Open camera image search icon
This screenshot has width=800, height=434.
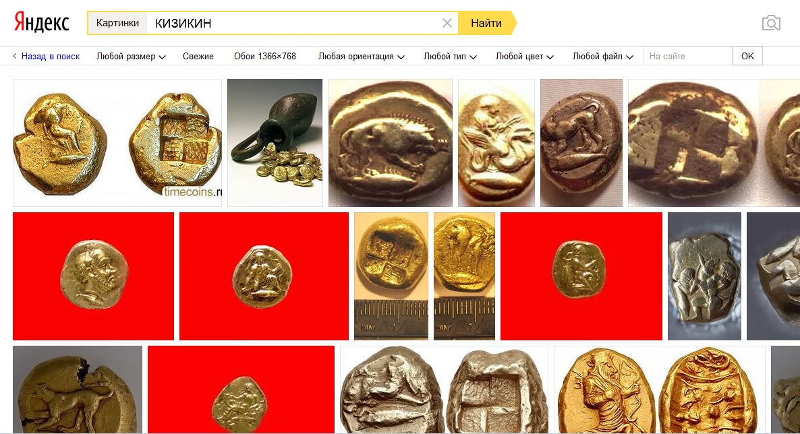click(771, 23)
